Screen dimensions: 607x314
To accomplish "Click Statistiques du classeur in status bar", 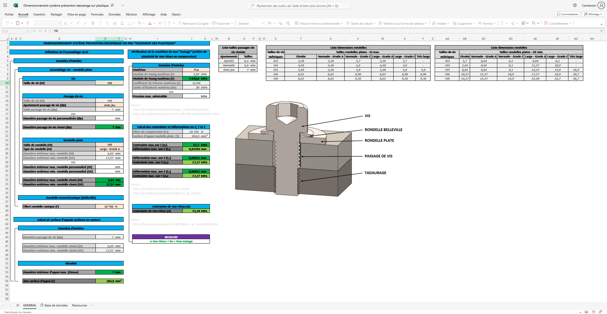I will (x=18, y=312).
